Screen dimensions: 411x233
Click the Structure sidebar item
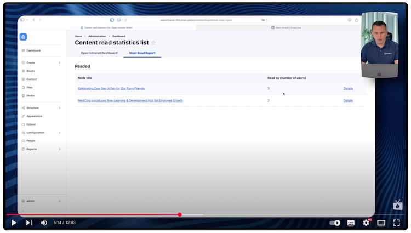[32, 108]
